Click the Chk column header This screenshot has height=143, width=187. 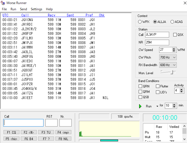pos(102,15)
